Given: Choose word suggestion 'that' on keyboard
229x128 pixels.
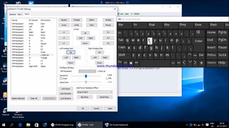Looking at the screenshot, I should pyautogui.click(x=152, y=25).
